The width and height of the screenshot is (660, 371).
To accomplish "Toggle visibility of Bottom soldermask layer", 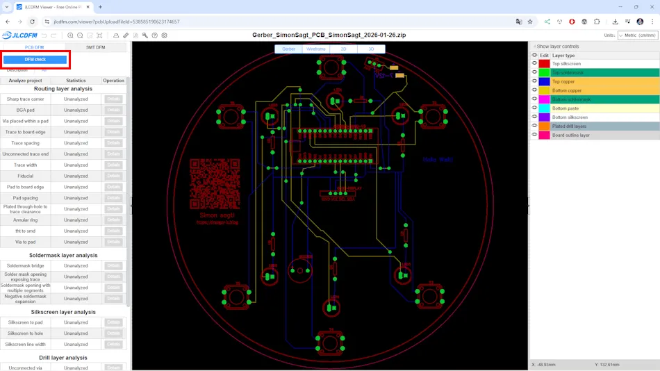I will pos(534,99).
